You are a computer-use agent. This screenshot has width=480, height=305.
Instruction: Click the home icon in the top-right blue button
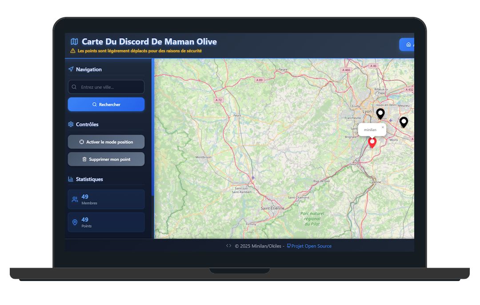tap(408, 44)
